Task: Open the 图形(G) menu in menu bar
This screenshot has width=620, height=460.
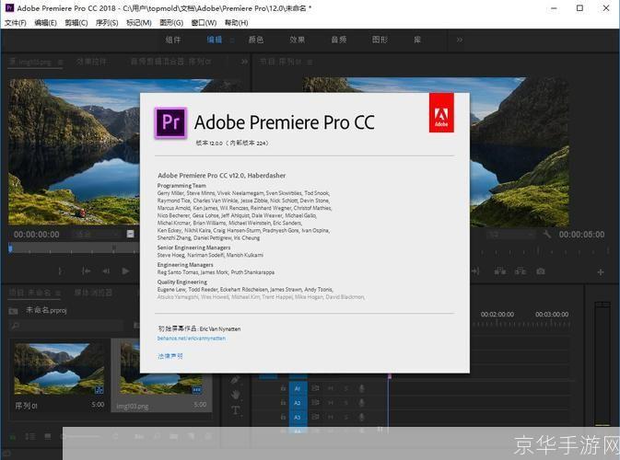Action: pos(171,23)
